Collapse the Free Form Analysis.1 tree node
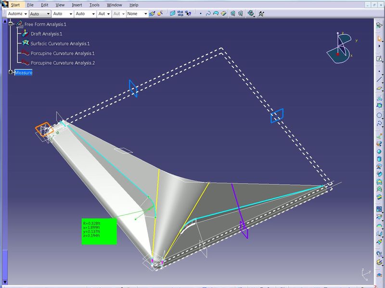385x288 pixels. 11,24
